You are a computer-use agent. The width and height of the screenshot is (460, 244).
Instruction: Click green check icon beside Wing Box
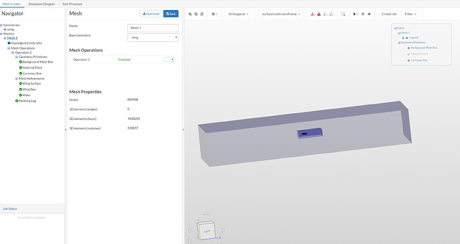[x=21, y=89]
